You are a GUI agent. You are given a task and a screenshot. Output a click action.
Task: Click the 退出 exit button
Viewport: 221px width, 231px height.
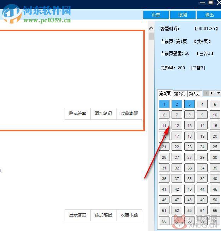pos(209,15)
